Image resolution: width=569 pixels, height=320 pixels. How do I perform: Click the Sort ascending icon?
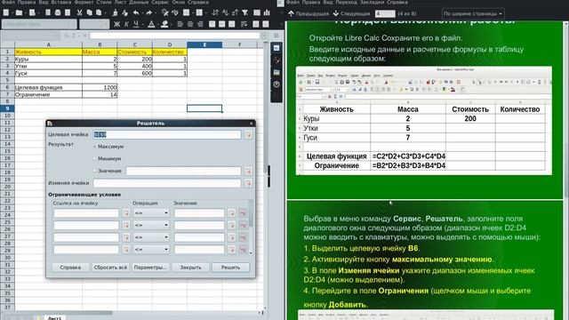pos(225,12)
